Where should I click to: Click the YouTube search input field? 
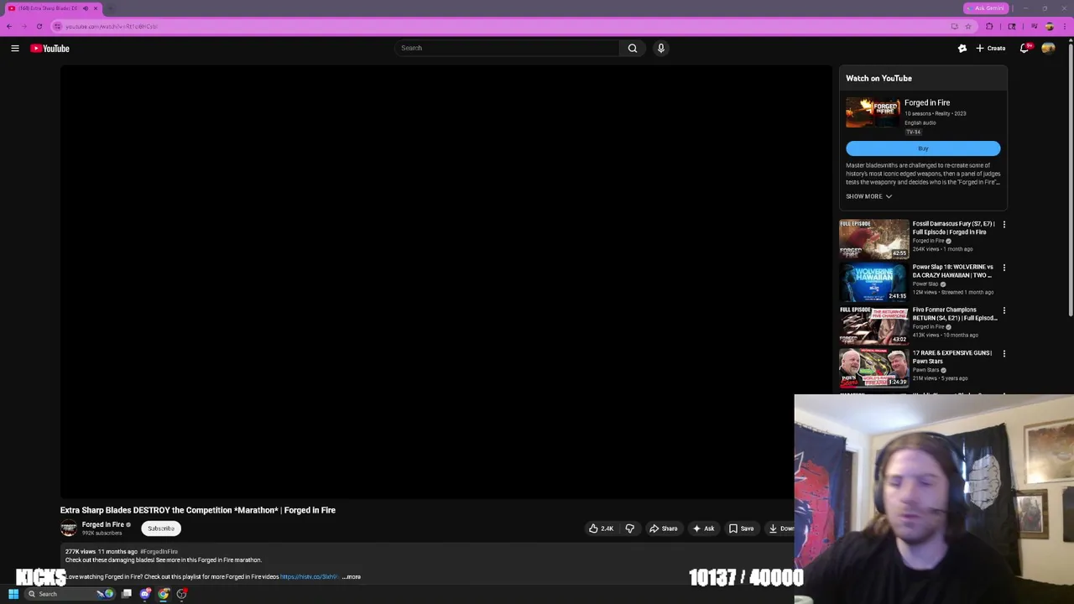(508, 48)
